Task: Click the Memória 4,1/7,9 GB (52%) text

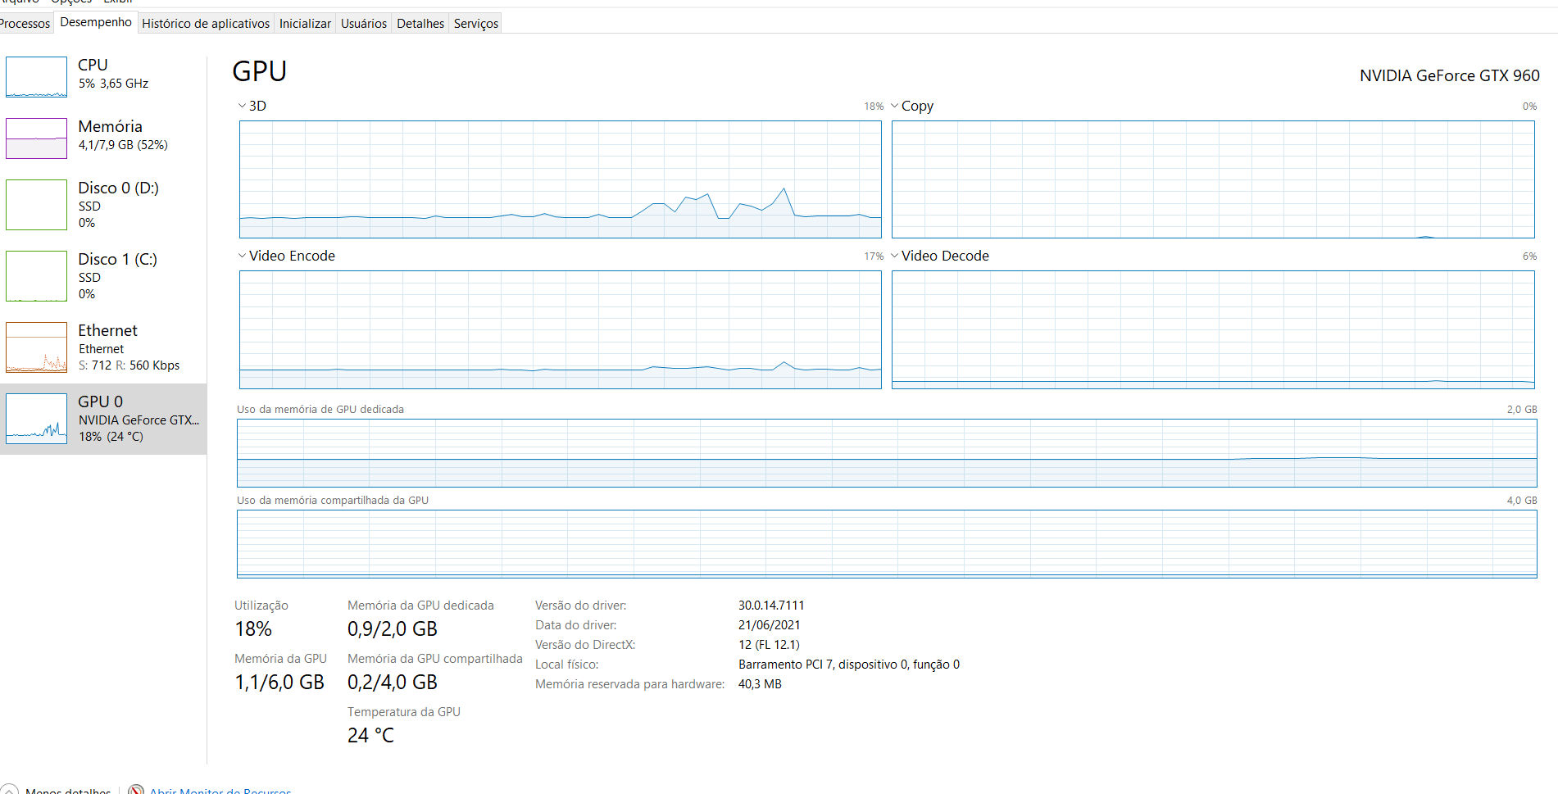Action: click(x=123, y=145)
